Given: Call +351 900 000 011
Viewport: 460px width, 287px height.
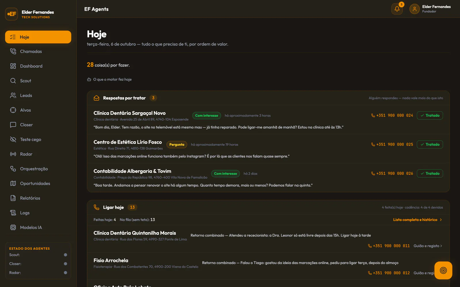Looking at the screenshot, I should (x=389, y=246).
